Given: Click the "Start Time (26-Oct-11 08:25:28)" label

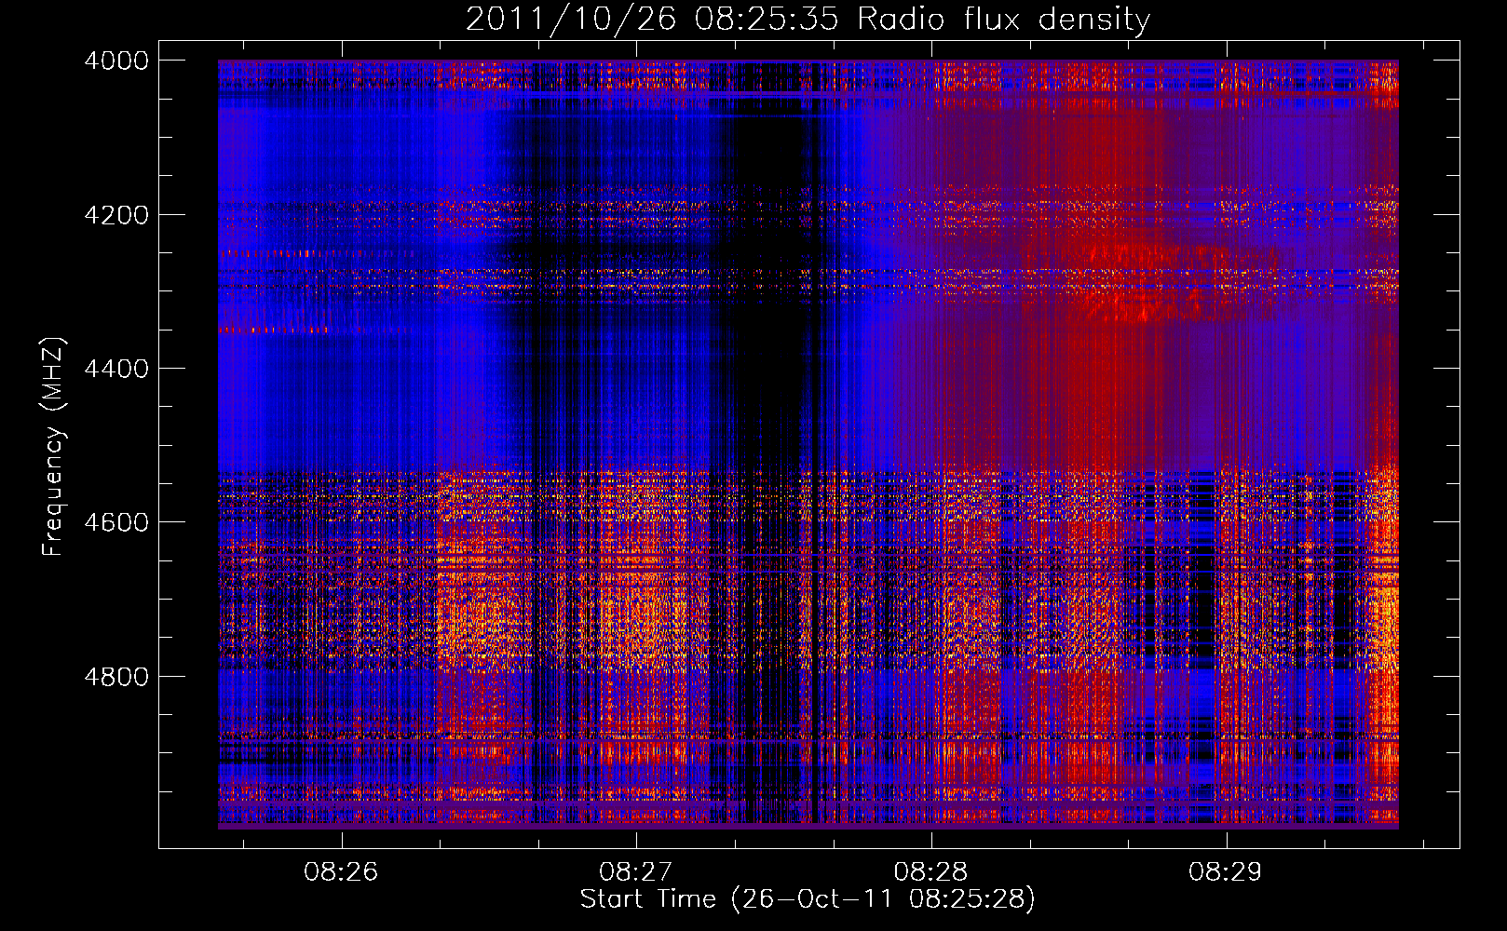Looking at the screenshot, I should click(x=808, y=899).
